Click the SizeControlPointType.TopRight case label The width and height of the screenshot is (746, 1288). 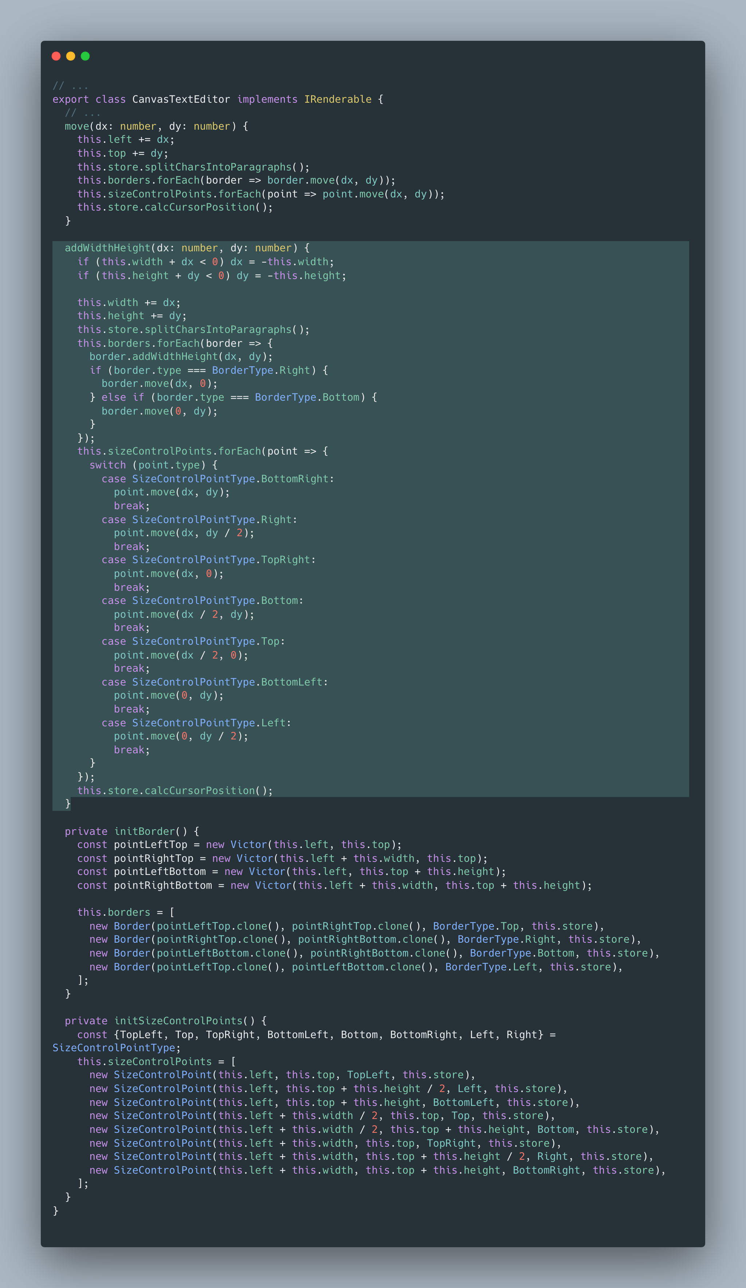click(x=221, y=559)
